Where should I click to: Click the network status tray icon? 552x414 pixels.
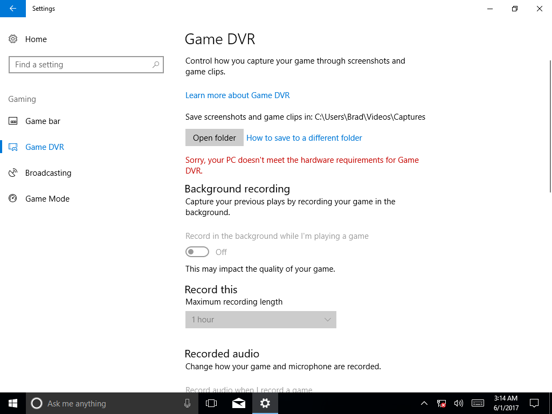(441, 403)
